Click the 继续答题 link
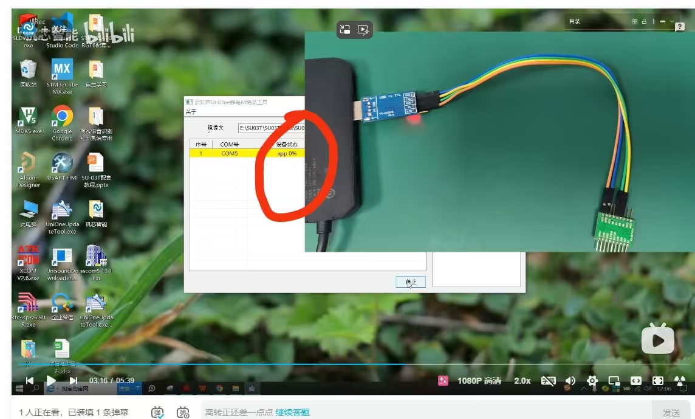The height and width of the screenshot is (419, 695). pos(292,412)
